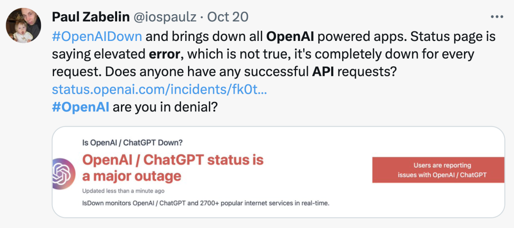Open the #OpenAIDown hashtag
The height and width of the screenshot is (228, 514).
tap(97, 37)
